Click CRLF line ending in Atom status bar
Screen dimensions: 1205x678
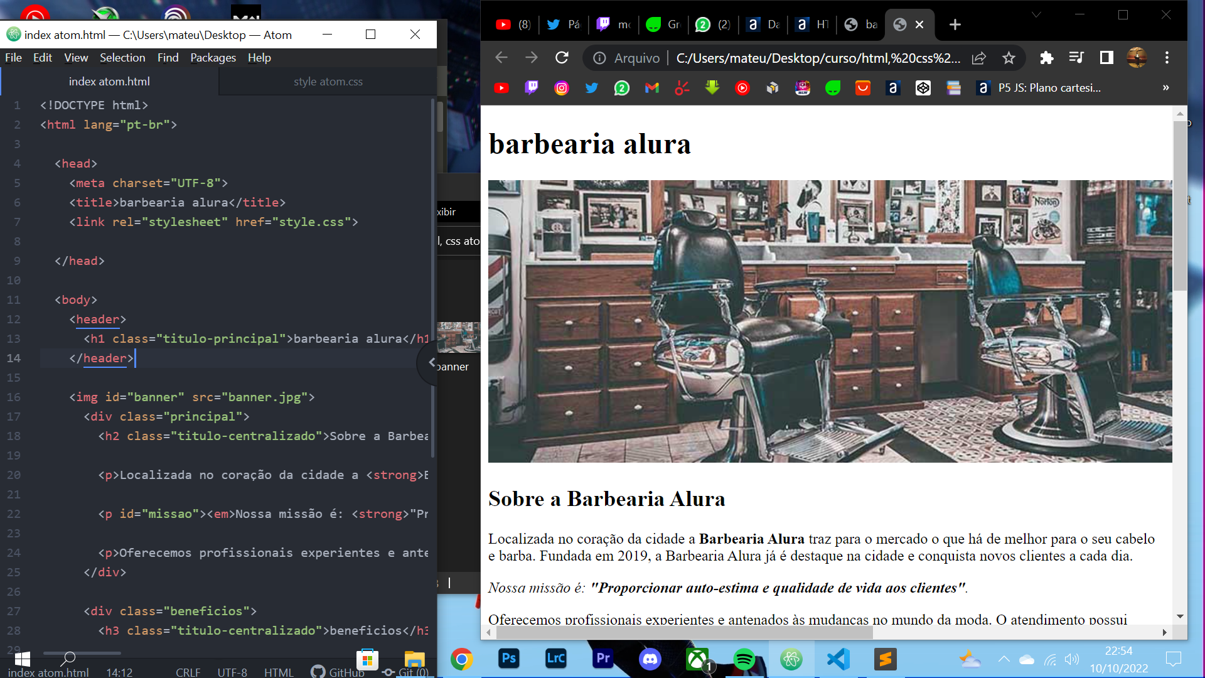[x=188, y=672]
